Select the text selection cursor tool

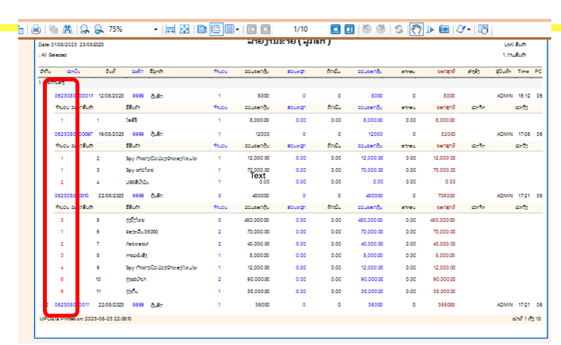(x=430, y=29)
